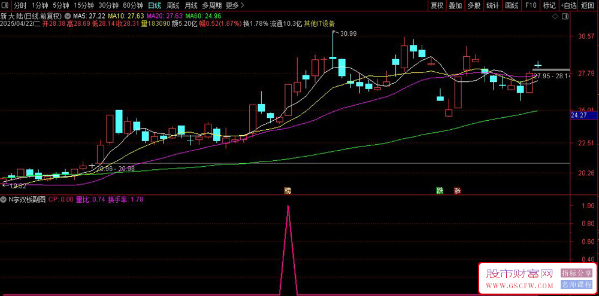Click the stock title 新大陆(日线.前复权)
This screenshot has width=599, height=296.
click(x=32, y=16)
